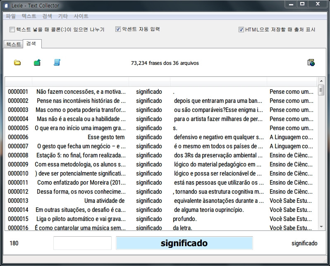Click the blue scroll document icon
This screenshot has width=330, height=266.
coord(57,62)
